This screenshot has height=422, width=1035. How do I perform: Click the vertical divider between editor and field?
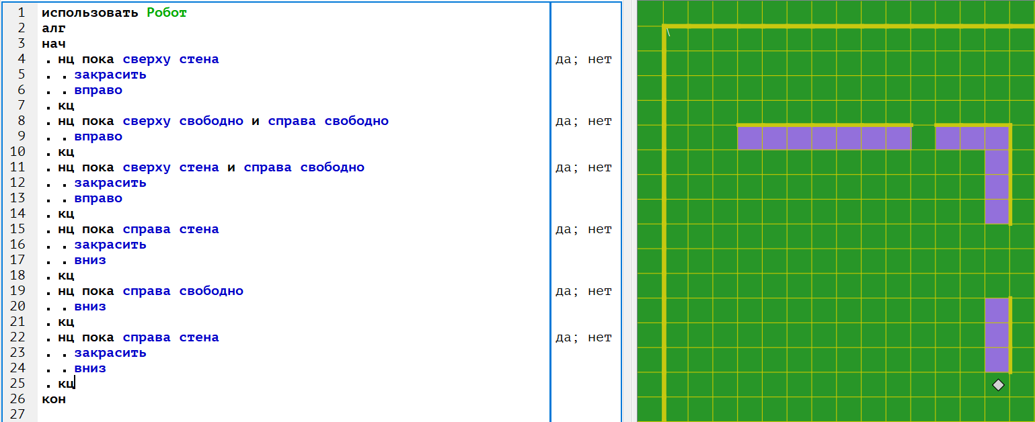(629, 211)
